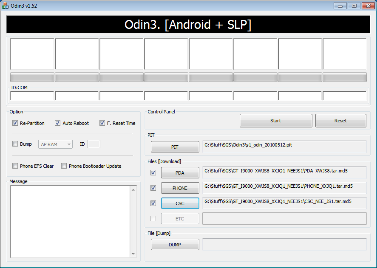Click the PIT file browse button

[175, 147]
